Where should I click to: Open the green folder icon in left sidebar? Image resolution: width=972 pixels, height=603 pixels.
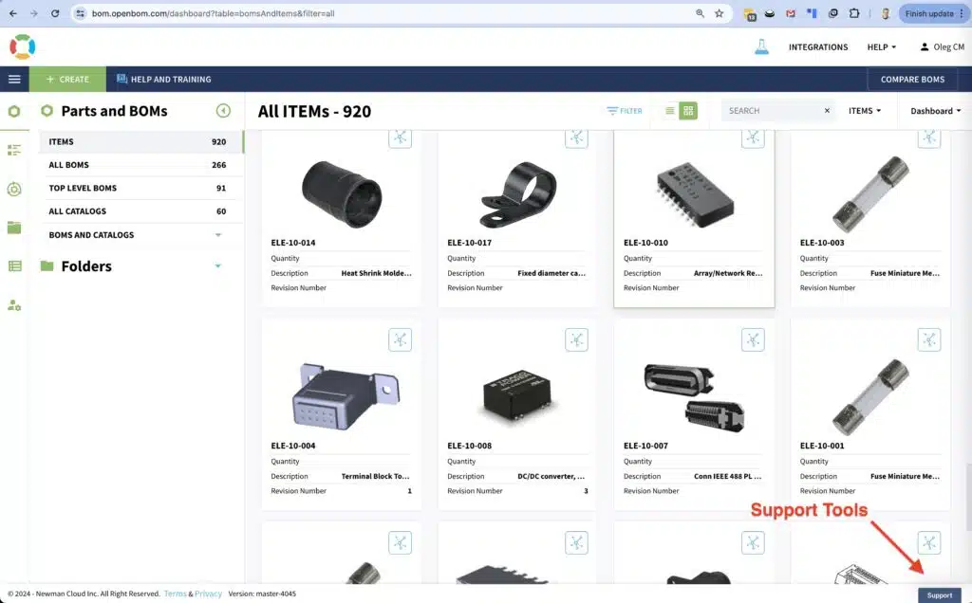pos(14,228)
